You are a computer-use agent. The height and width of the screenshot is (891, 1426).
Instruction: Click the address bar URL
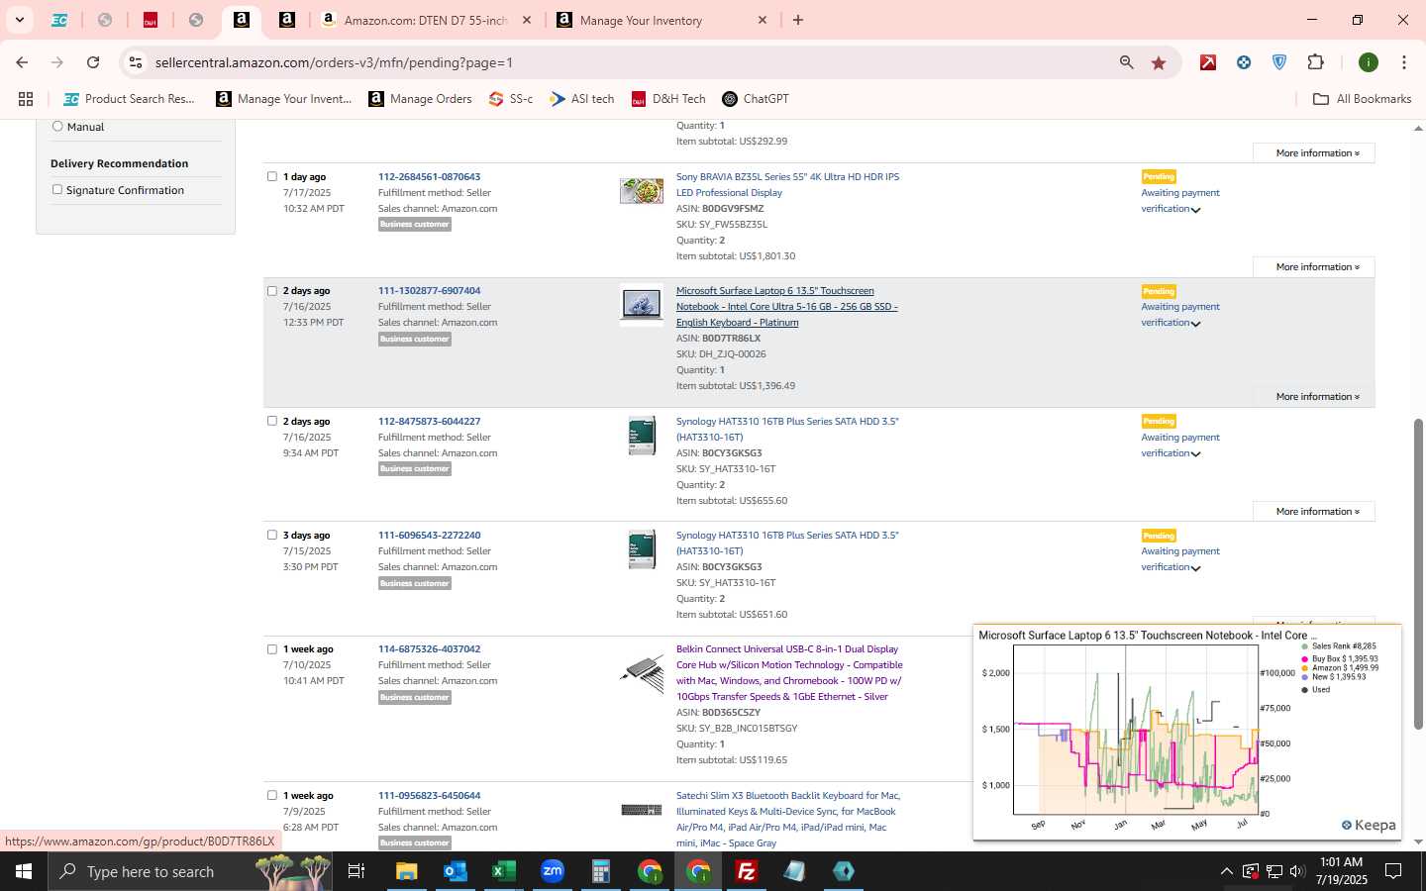334,62
